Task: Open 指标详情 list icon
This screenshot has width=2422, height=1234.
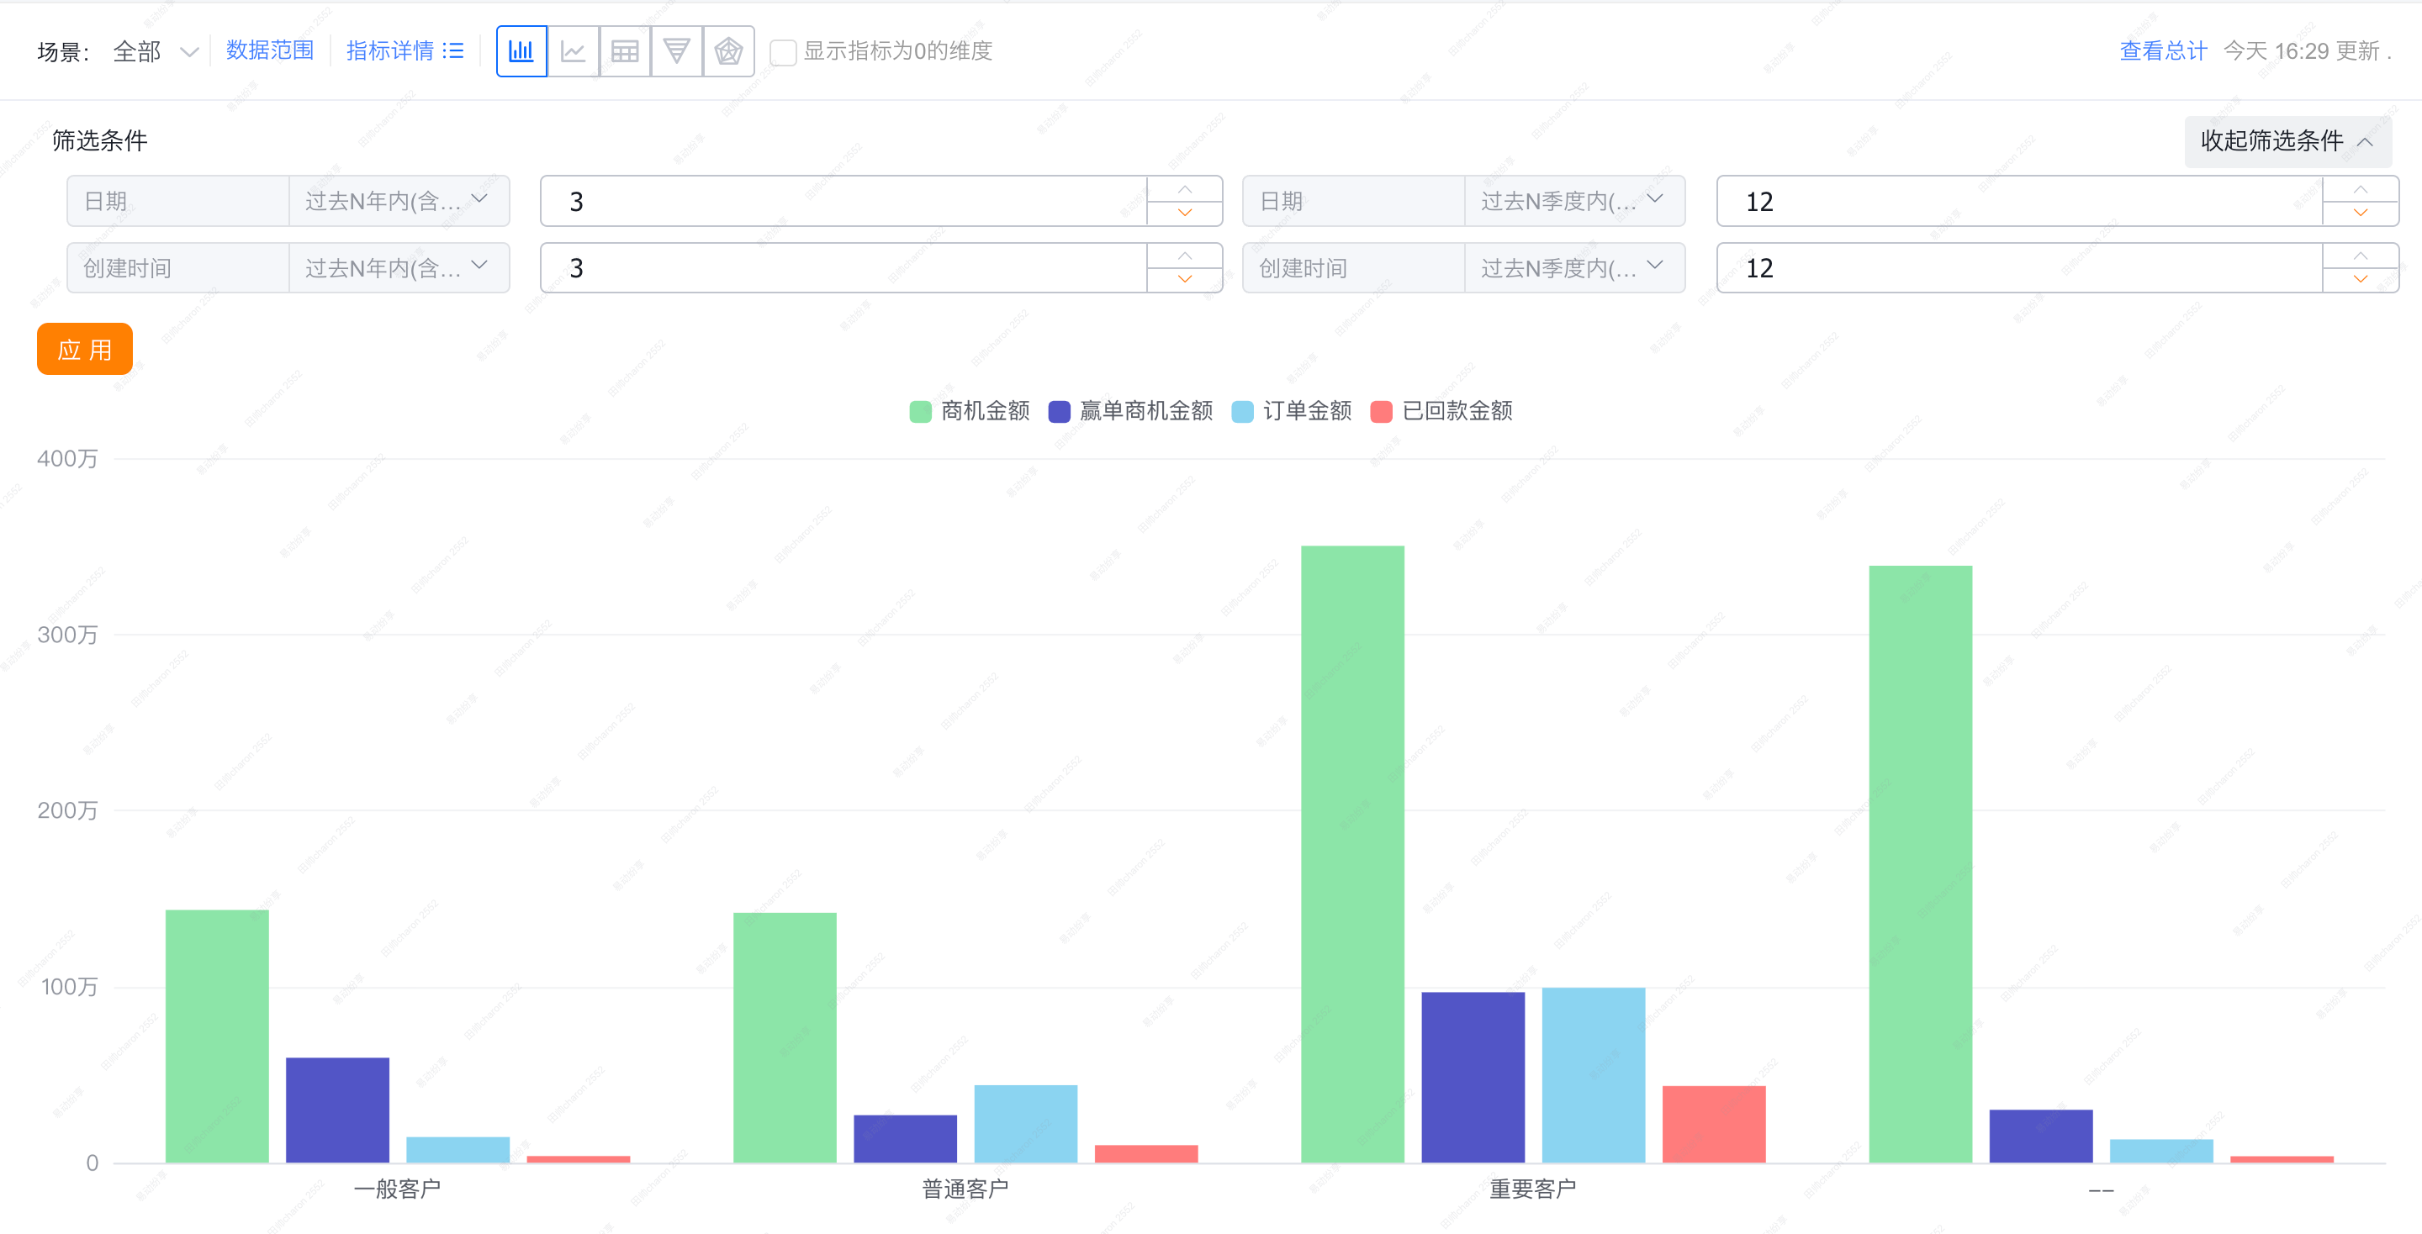Action: pyautogui.click(x=453, y=50)
